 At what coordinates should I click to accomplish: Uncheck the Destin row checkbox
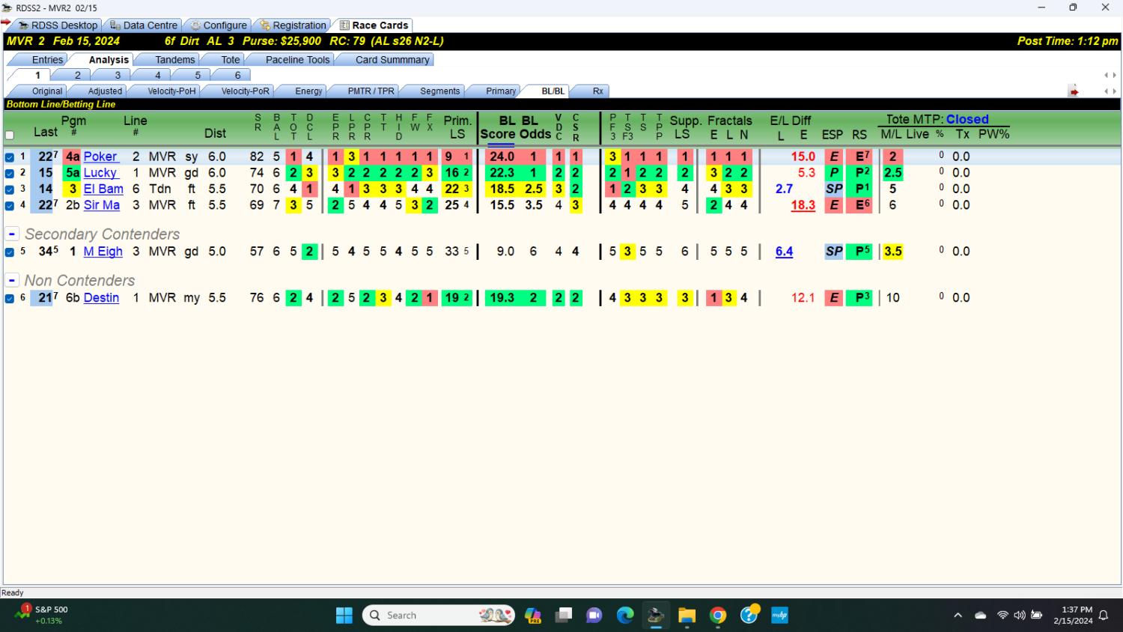click(10, 299)
